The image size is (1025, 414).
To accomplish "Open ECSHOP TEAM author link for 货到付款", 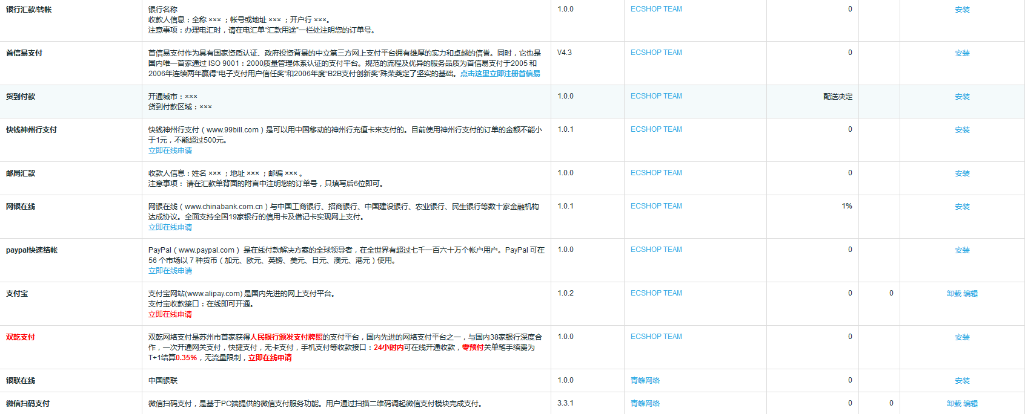I will (656, 96).
